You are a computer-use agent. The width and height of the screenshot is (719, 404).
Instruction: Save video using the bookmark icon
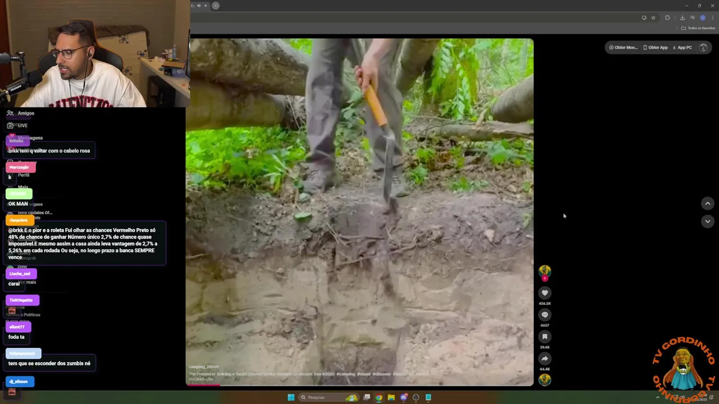pos(544,337)
